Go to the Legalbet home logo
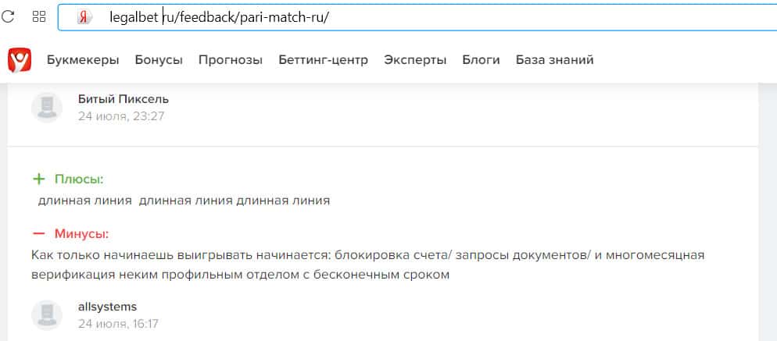 click(20, 59)
